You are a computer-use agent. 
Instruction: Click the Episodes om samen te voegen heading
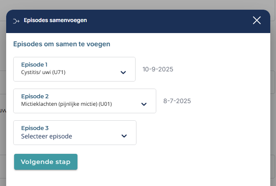pos(62,44)
